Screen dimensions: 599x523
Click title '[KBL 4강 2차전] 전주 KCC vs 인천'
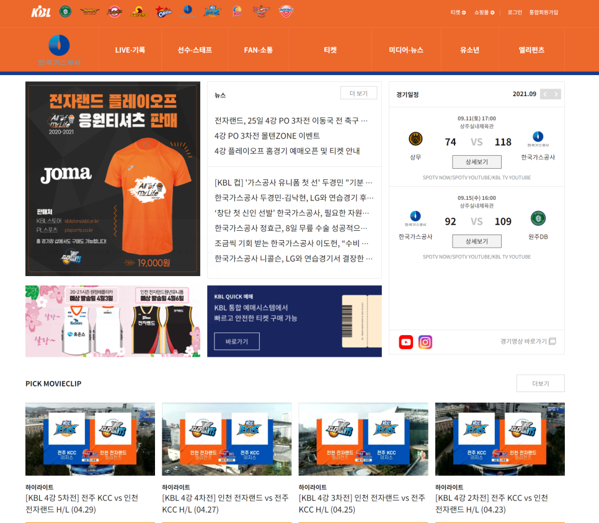(x=492, y=504)
